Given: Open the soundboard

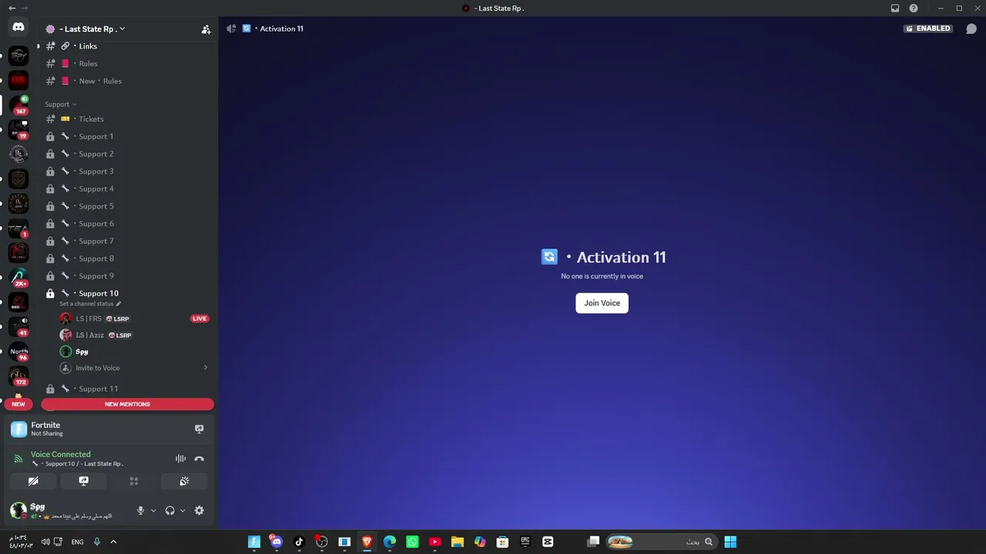Looking at the screenshot, I should [x=184, y=481].
